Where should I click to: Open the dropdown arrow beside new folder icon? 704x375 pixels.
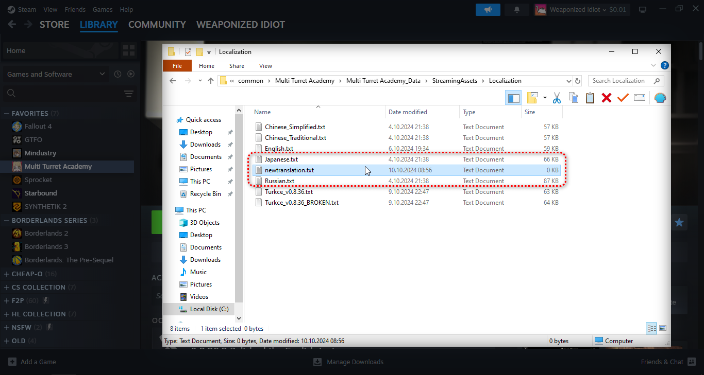[545, 98]
